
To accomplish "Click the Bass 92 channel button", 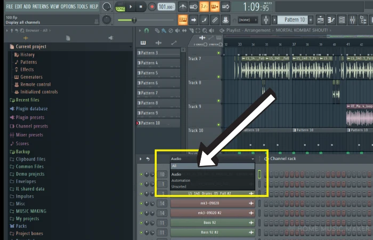I will (213, 223).
